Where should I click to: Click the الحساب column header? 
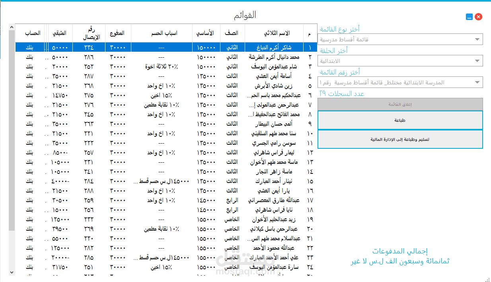pos(30,33)
